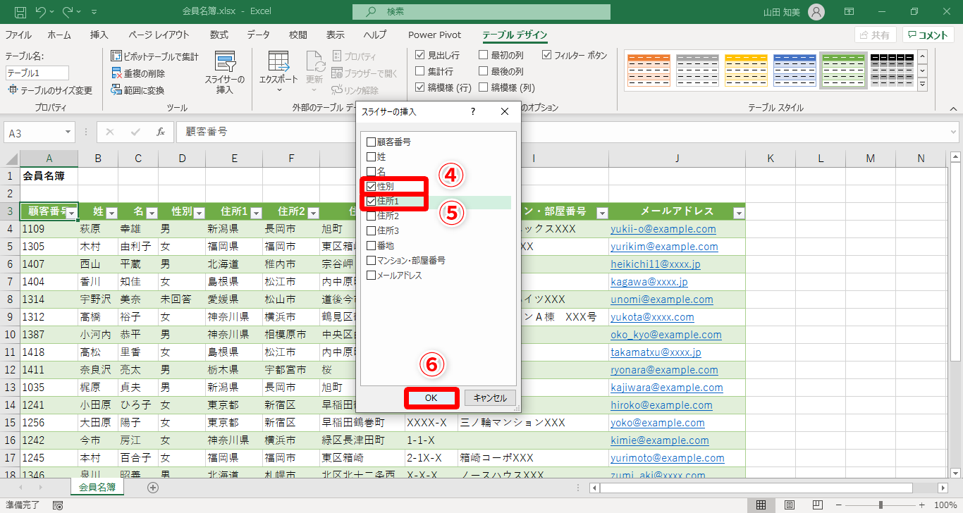Image resolution: width=963 pixels, height=513 pixels.
Task: Click 範囲に変換
Action: pos(138,90)
